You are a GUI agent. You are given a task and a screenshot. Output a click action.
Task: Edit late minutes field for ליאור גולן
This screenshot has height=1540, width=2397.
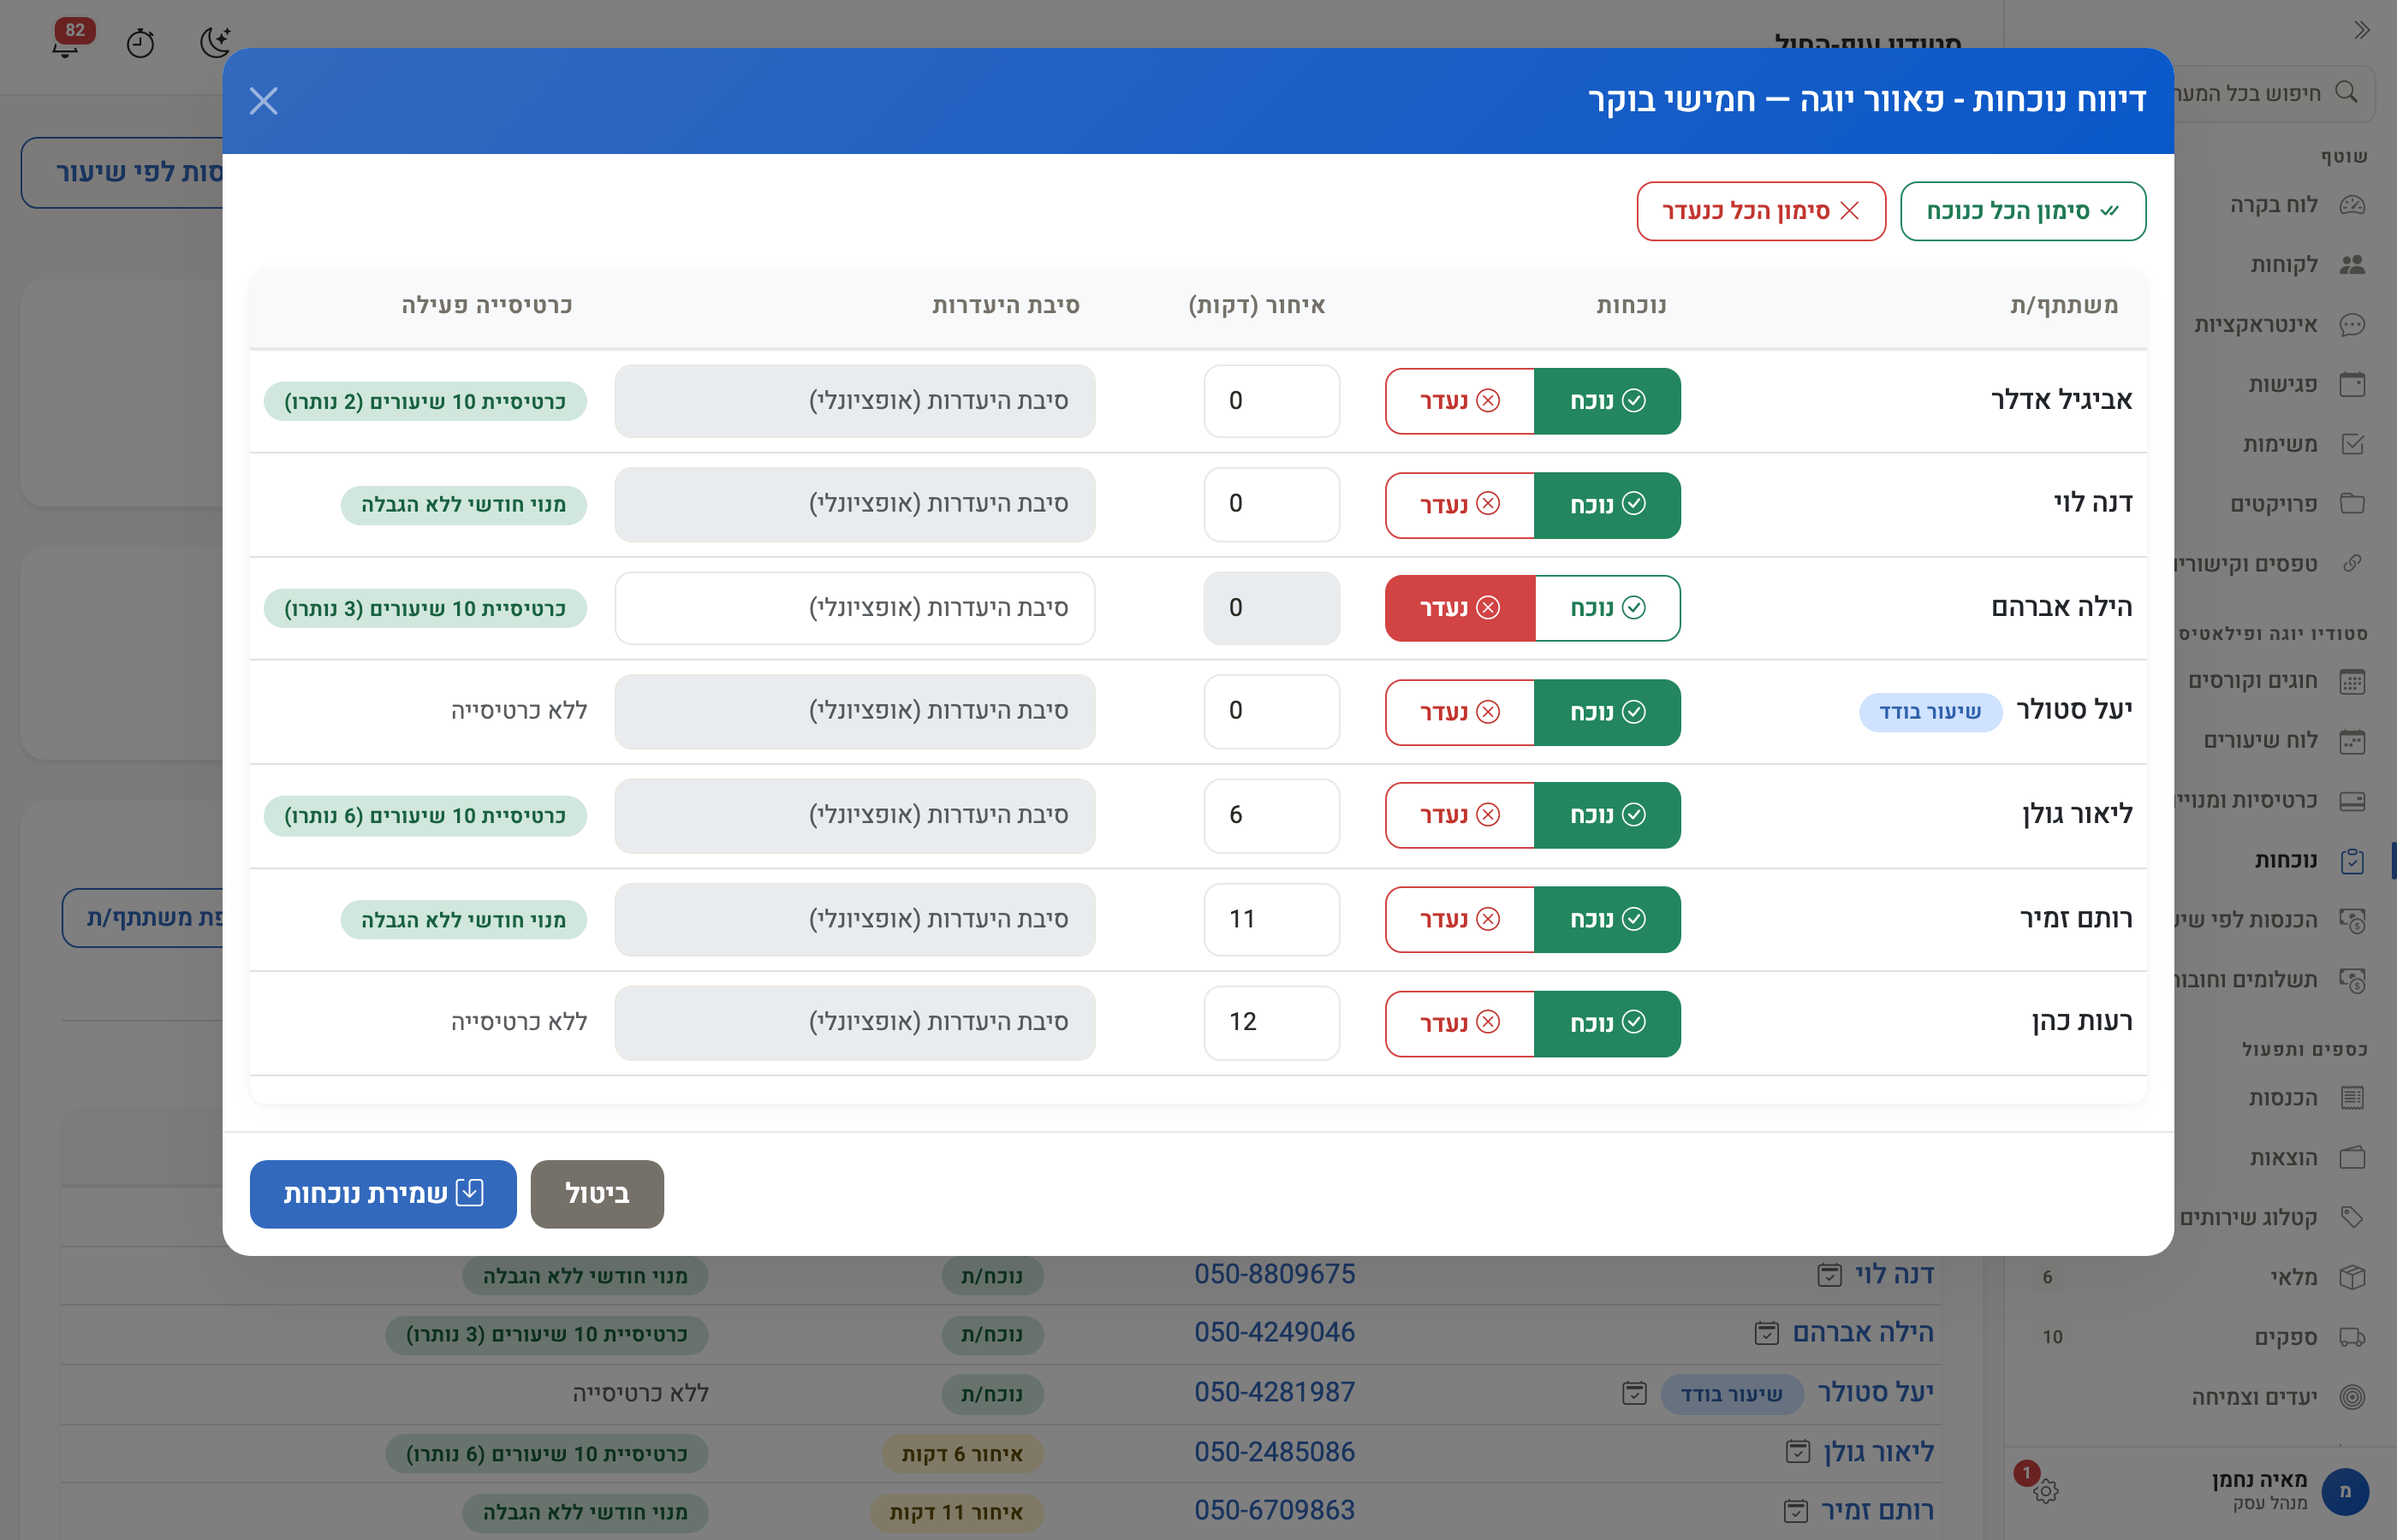coord(1271,815)
